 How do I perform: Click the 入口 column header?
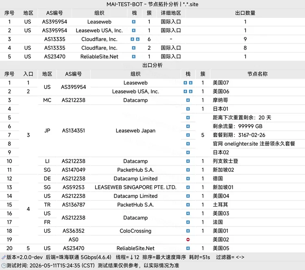[x=28, y=74]
